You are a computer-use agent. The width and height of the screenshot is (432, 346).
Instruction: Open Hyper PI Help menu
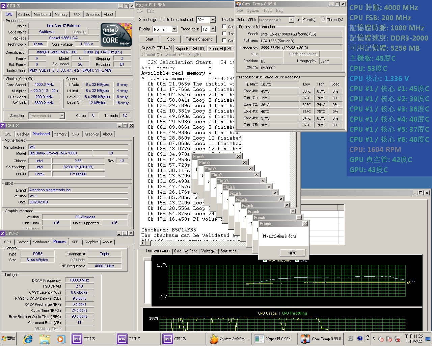pyautogui.click(x=151, y=11)
